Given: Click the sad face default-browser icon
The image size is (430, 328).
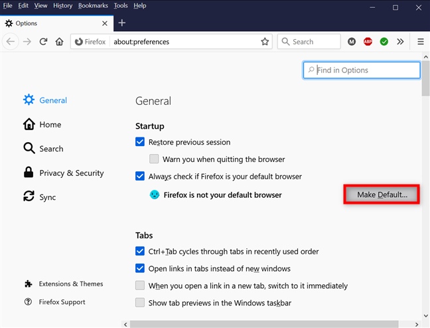Looking at the screenshot, I should point(155,195).
